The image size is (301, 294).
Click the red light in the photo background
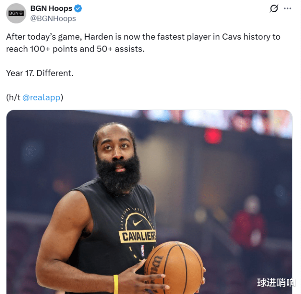point(213,136)
